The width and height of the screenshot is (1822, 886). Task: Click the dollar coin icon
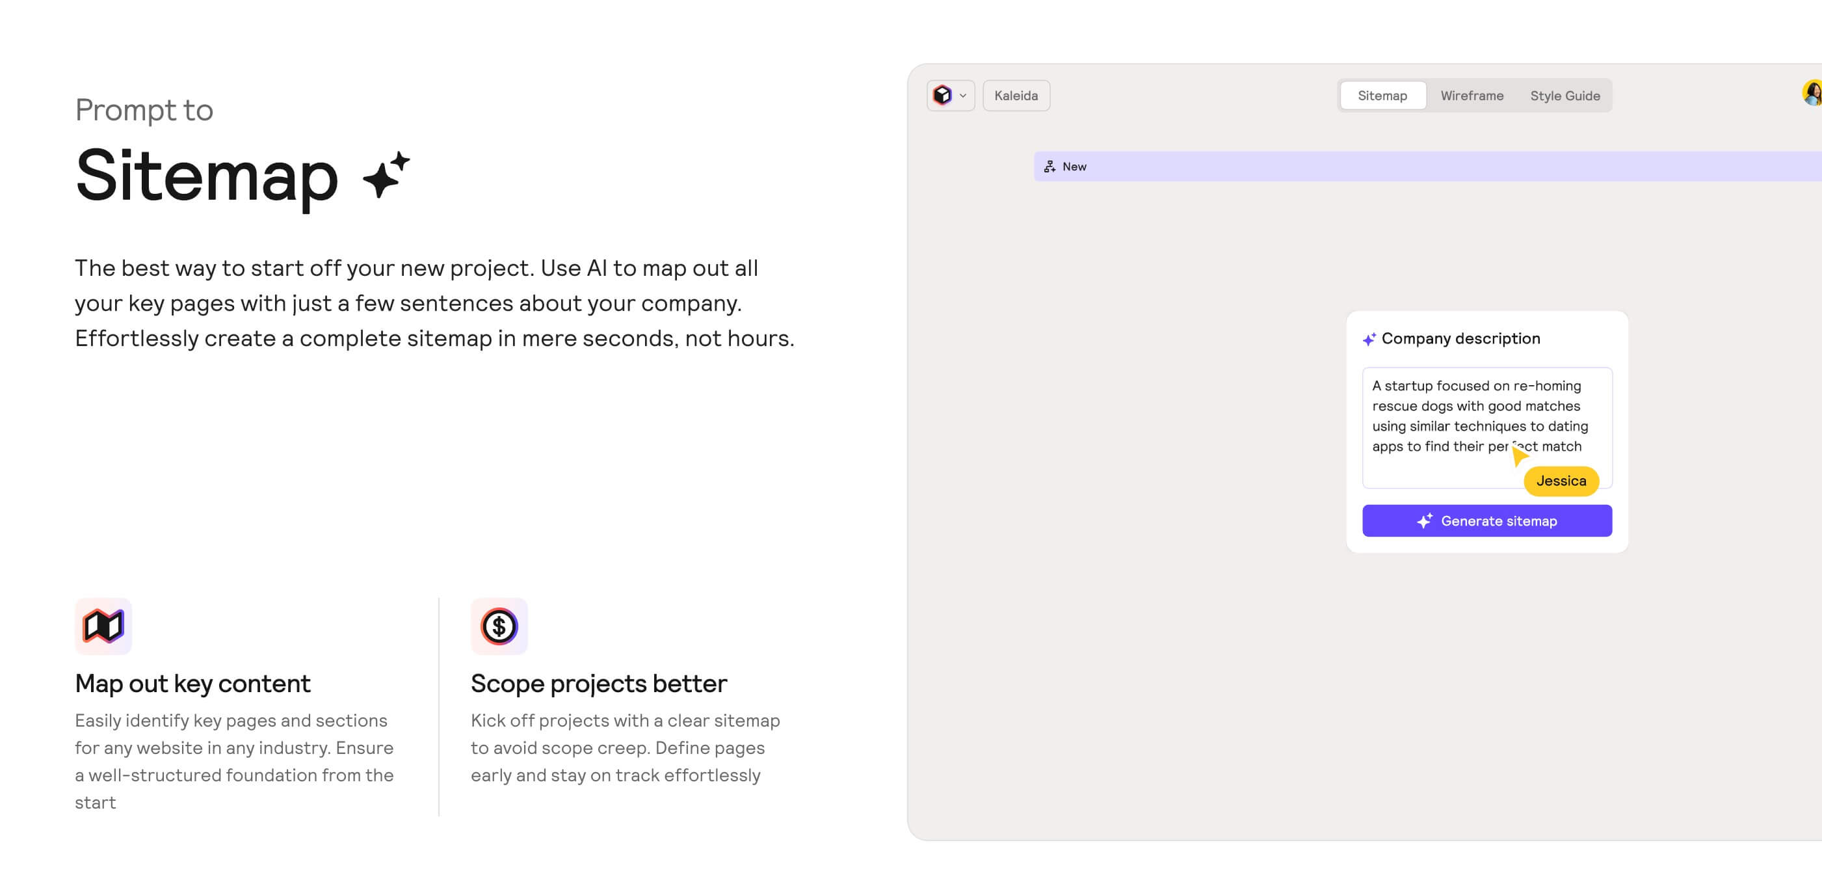pyautogui.click(x=499, y=626)
